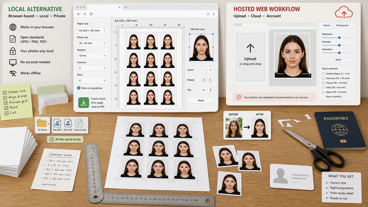Select the IMG_0003 file icon
368x207 pixels.
[x=68, y=123]
